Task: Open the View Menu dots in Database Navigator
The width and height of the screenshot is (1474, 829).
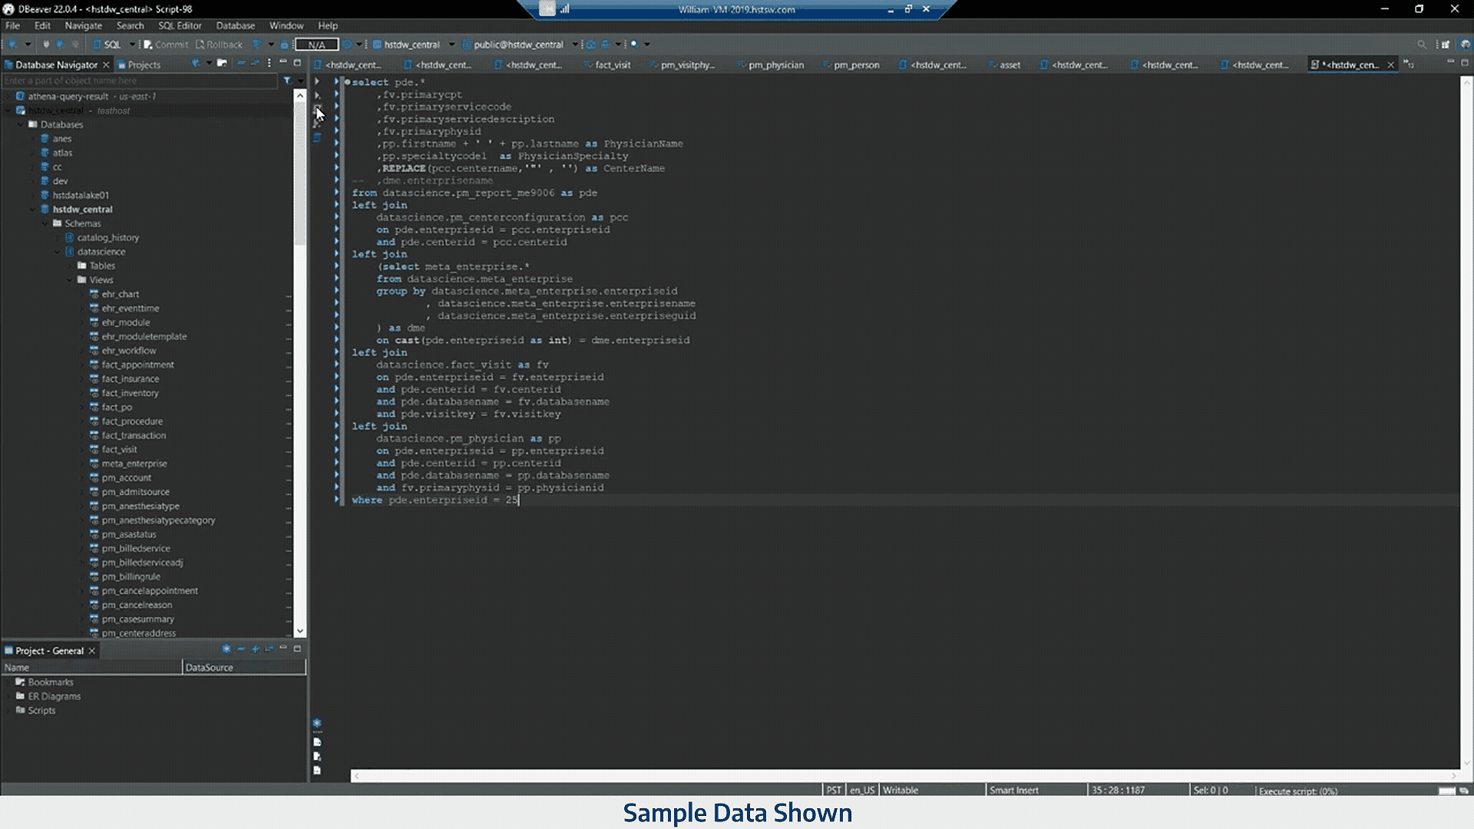Action: click(x=269, y=64)
